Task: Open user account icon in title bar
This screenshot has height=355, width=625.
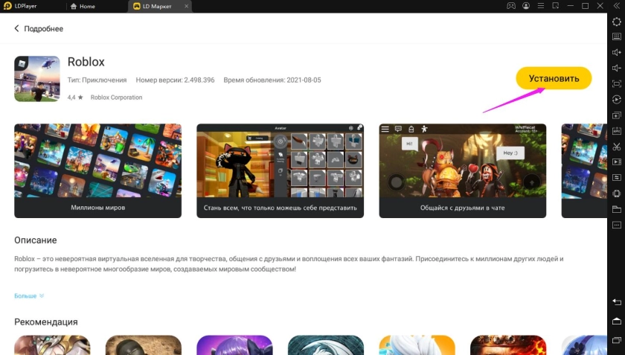Action: (527, 6)
